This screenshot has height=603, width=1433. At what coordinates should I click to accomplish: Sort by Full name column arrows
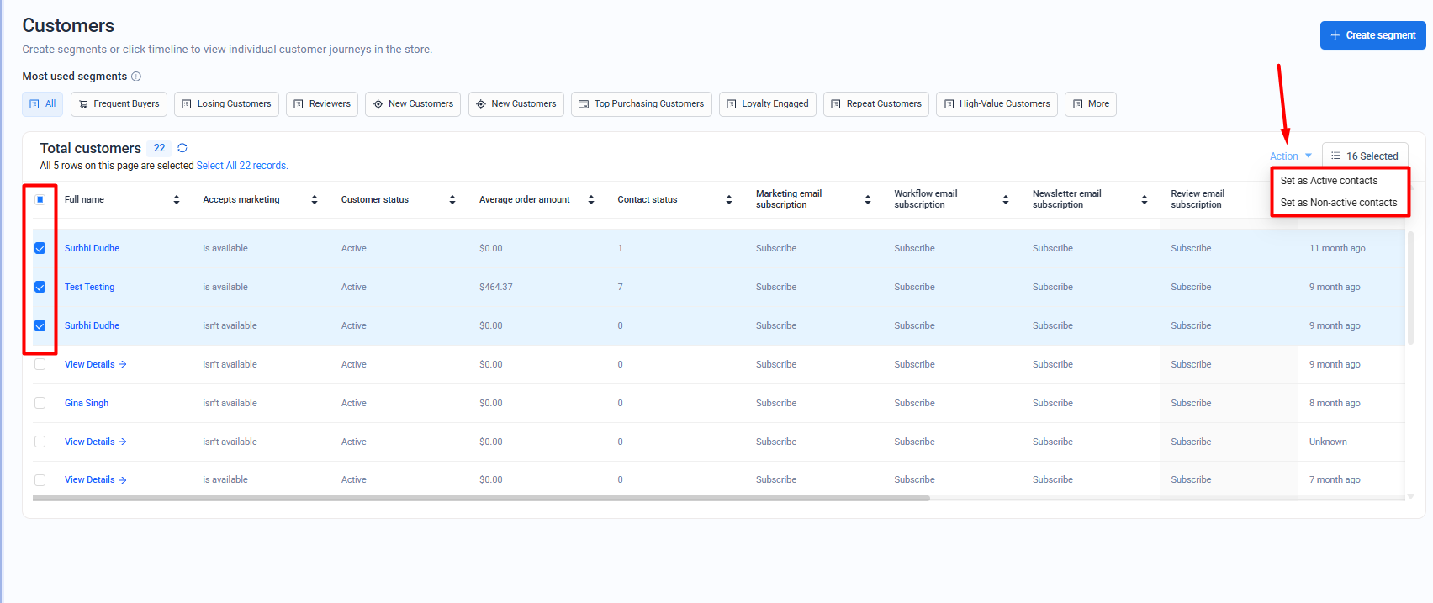(x=177, y=199)
